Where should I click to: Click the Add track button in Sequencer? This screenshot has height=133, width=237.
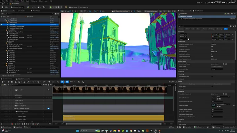click(x=4, y=85)
